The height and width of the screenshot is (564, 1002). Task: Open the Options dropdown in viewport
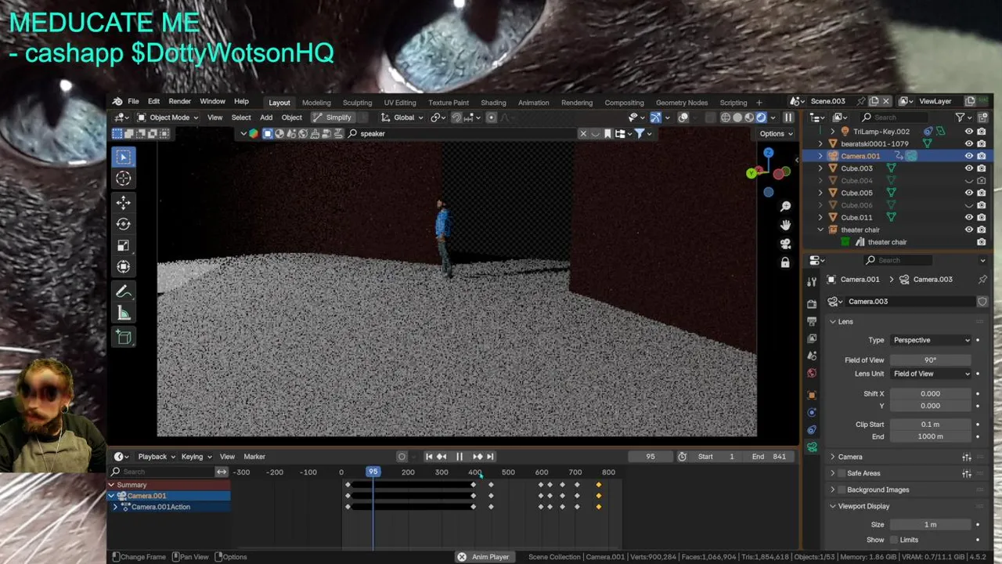tap(777, 134)
